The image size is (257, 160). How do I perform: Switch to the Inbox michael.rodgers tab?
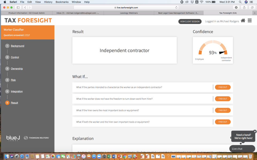click(x=78, y=13)
